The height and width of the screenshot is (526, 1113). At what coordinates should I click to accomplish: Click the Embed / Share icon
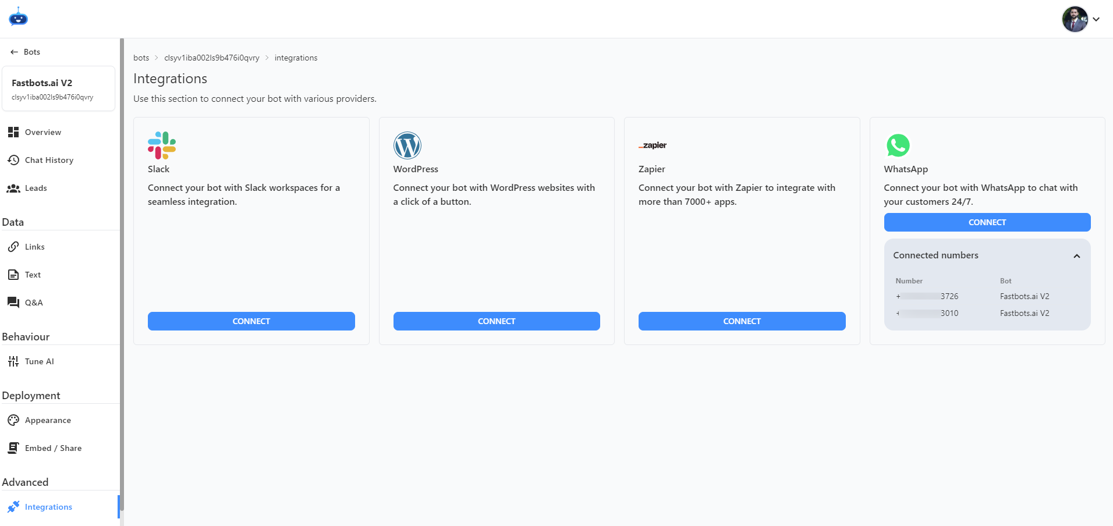[13, 448]
